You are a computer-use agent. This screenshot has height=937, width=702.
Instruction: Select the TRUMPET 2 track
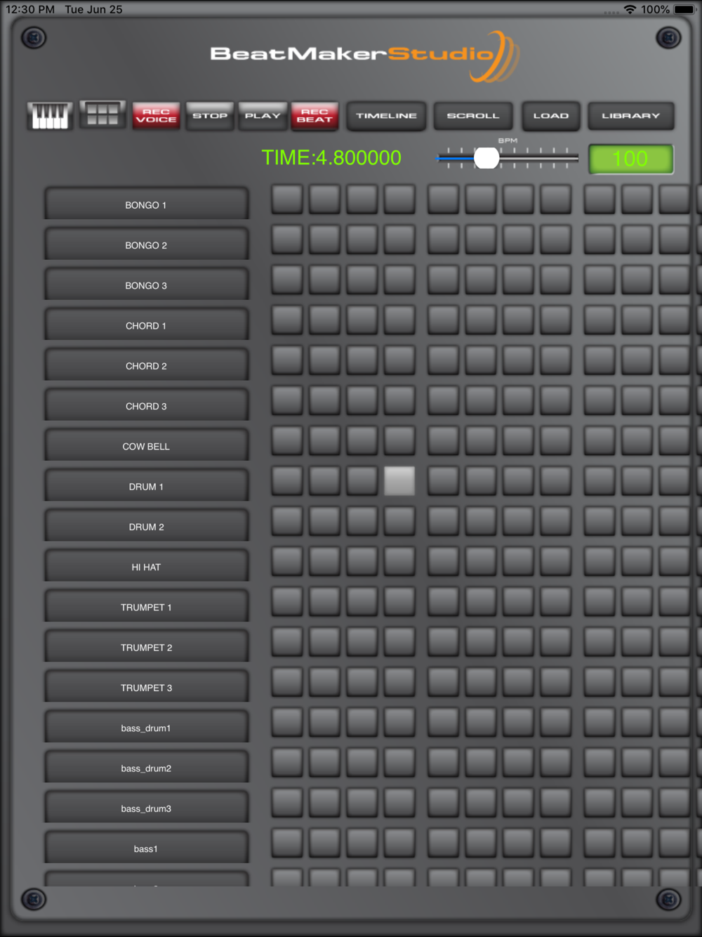[x=146, y=646]
